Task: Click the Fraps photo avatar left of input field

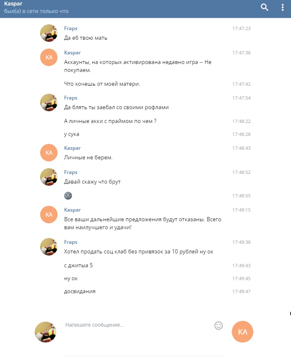Action: click(46, 332)
